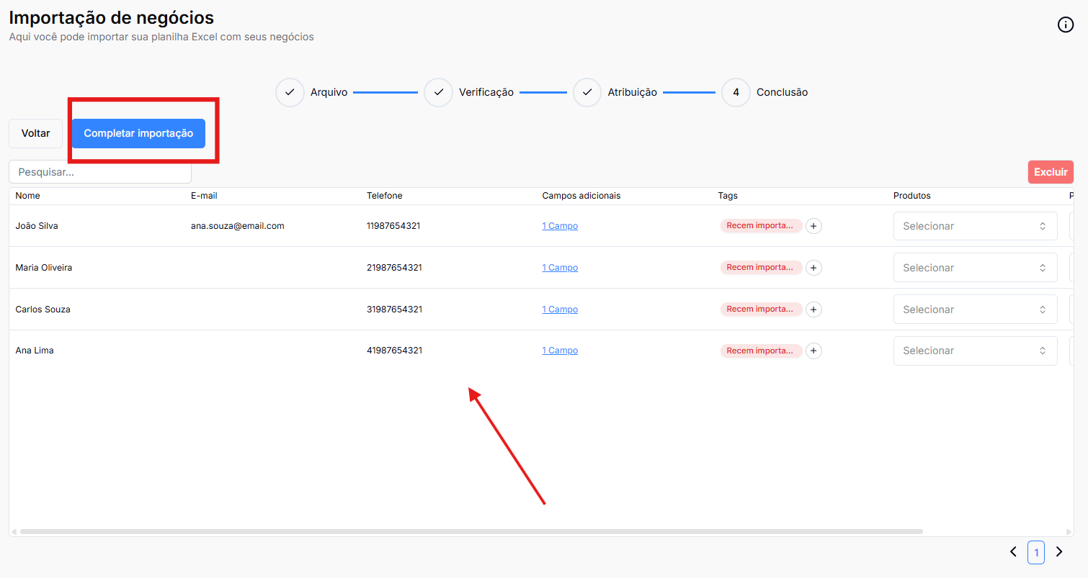
Task: Go to next page arrow
Action: pyautogui.click(x=1059, y=552)
